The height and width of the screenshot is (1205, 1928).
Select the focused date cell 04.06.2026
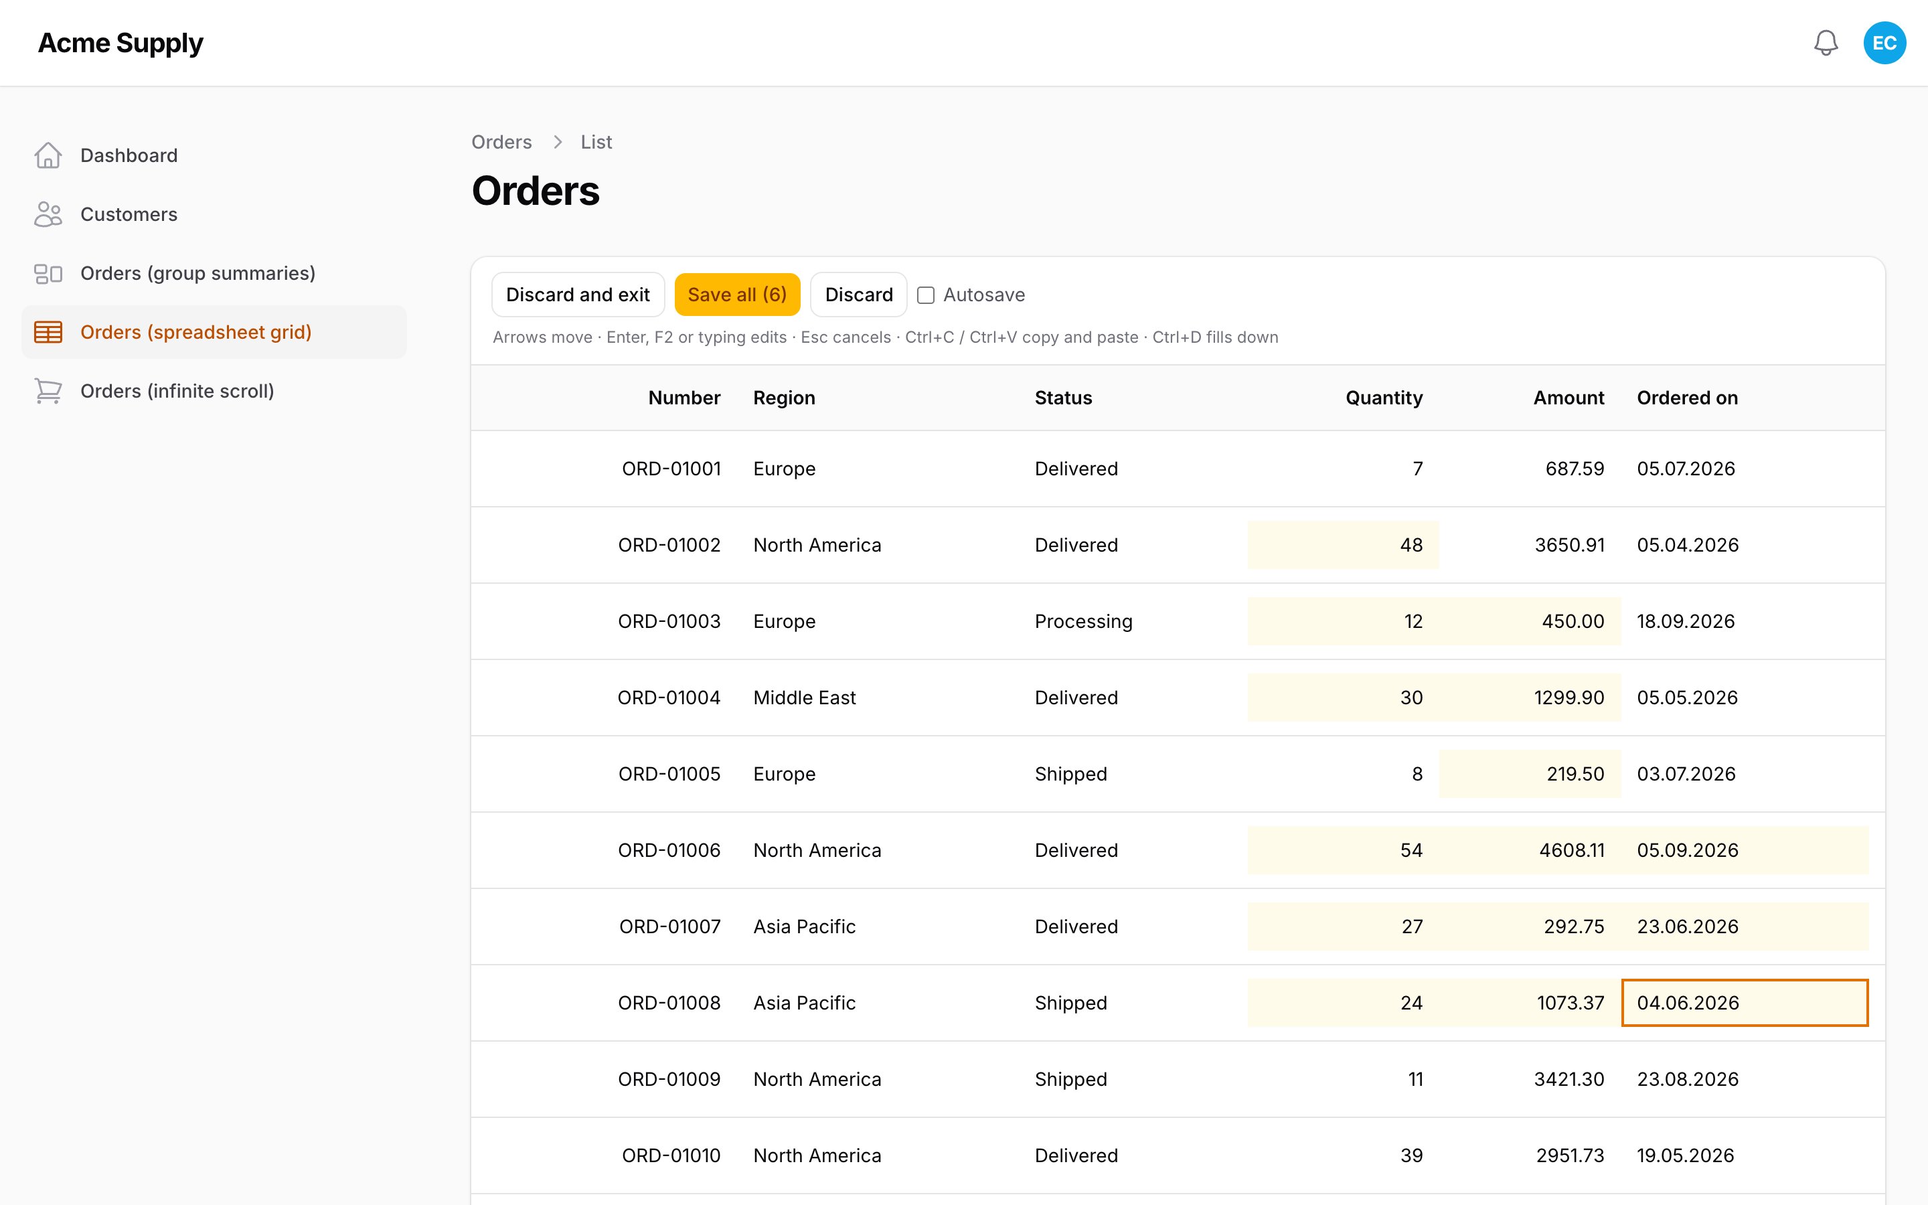(1745, 1003)
